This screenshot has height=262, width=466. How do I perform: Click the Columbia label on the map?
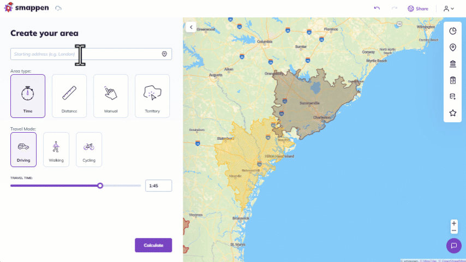265,41
